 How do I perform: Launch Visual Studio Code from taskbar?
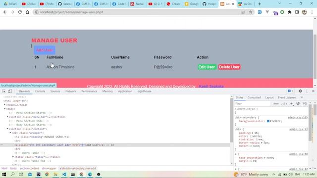[x=64, y=175]
